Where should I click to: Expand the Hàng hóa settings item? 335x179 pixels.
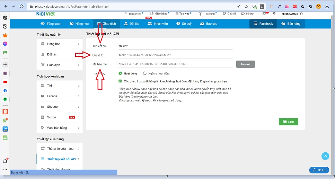[x=60, y=44]
